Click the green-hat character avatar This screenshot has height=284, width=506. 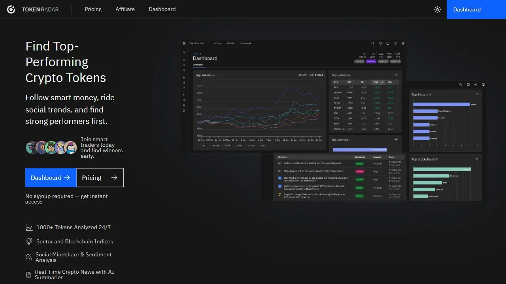point(51,148)
